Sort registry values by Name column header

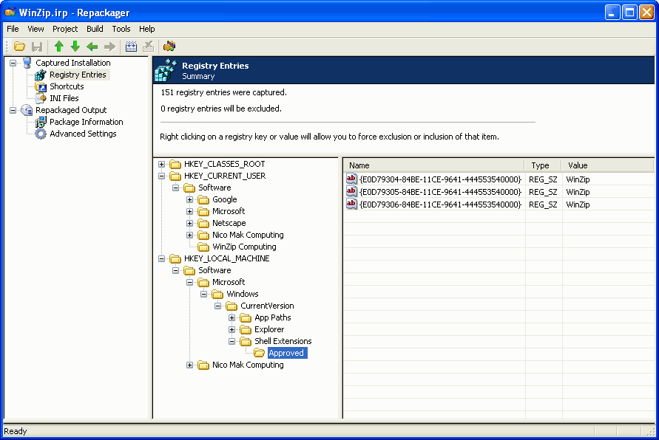point(433,165)
